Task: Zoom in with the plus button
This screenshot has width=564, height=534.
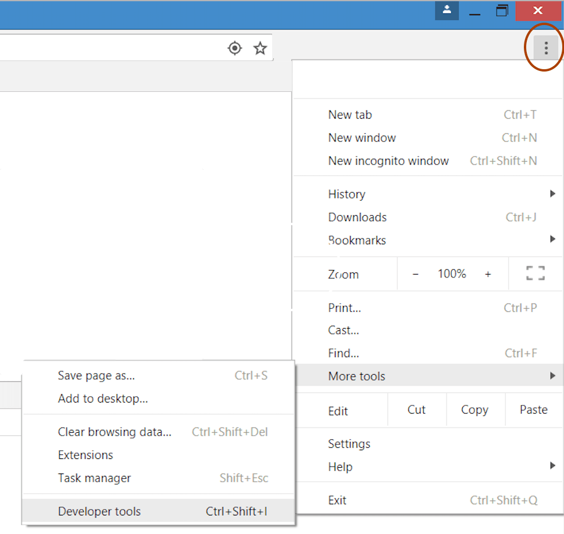Action: tap(488, 274)
